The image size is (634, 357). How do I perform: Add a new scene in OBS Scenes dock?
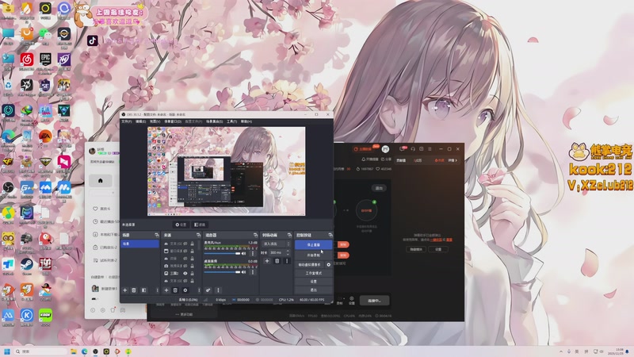(x=125, y=290)
